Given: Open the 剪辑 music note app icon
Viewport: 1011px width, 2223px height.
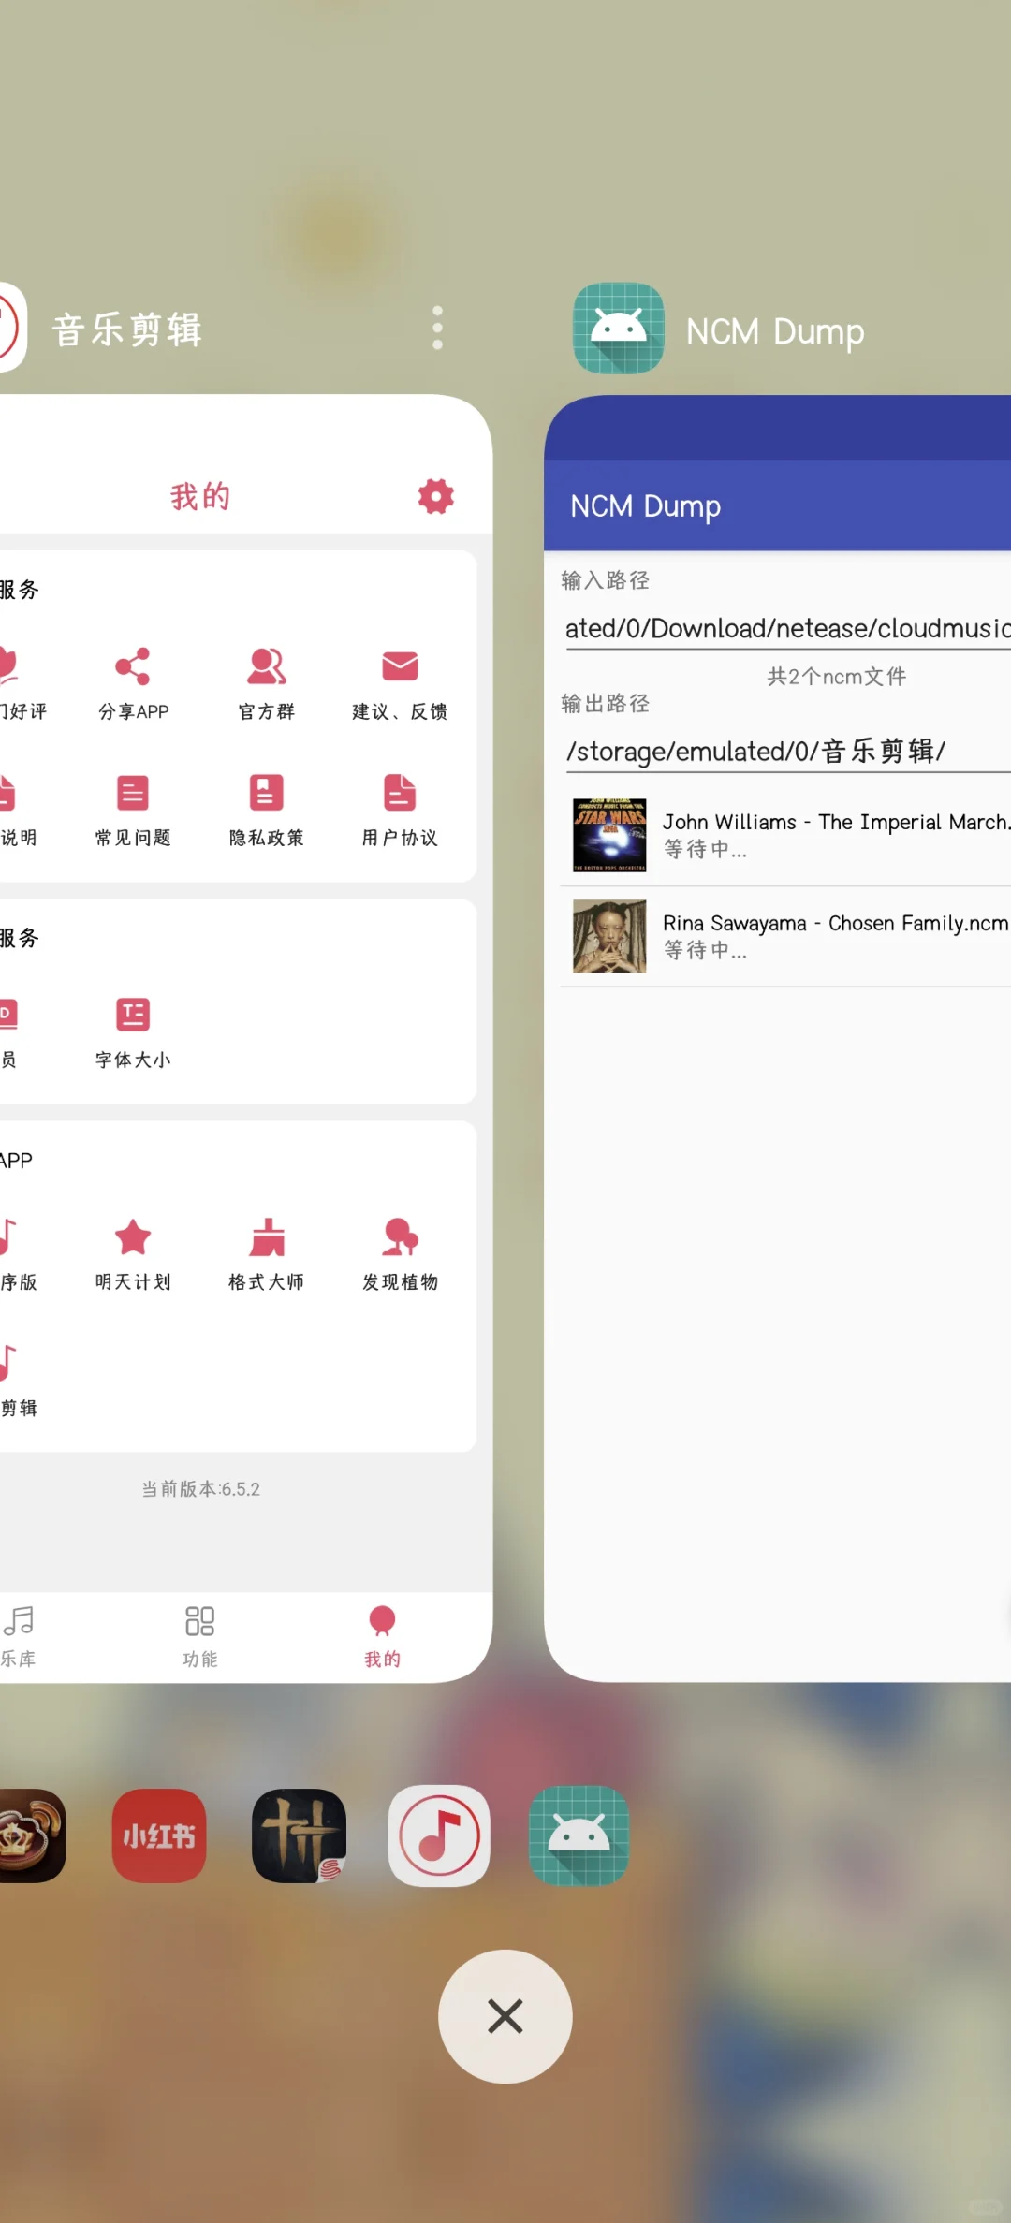Looking at the screenshot, I should (x=7, y=1363).
